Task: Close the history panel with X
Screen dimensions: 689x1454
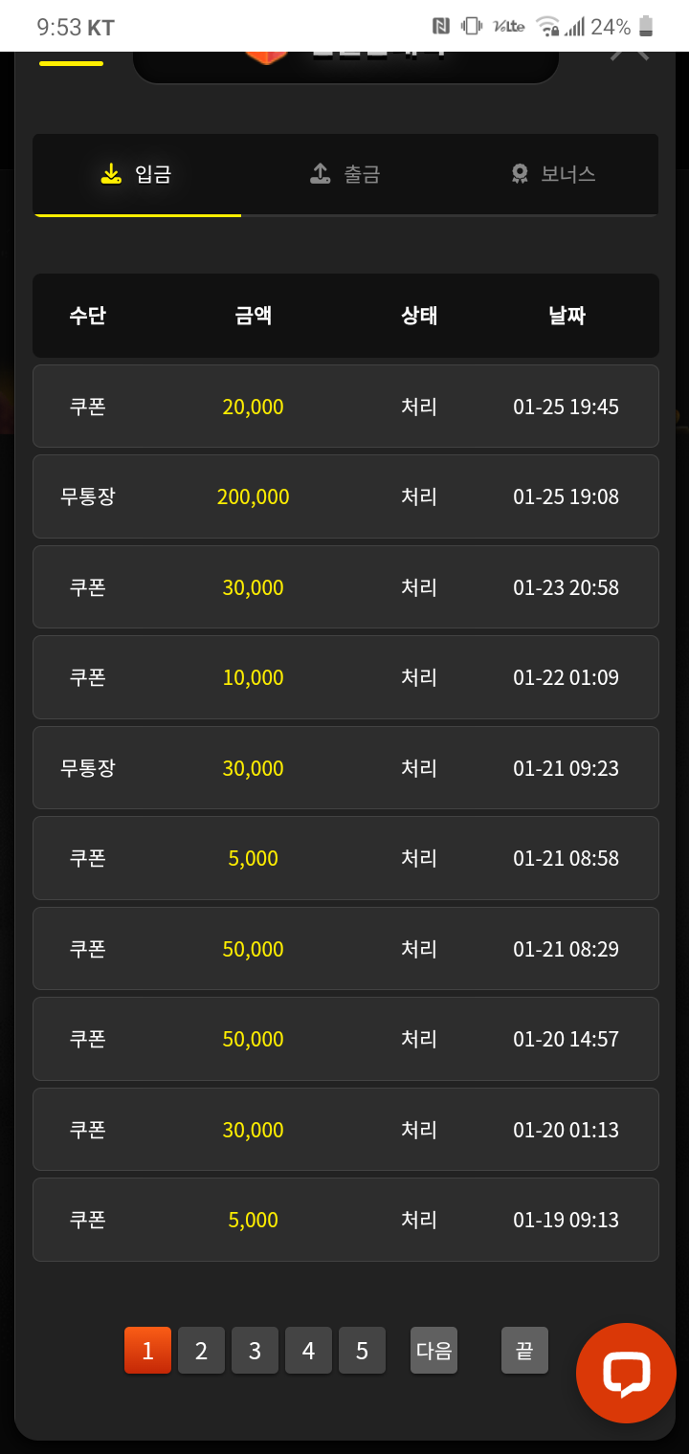Action: pyautogui.click(x=630, y=55)
